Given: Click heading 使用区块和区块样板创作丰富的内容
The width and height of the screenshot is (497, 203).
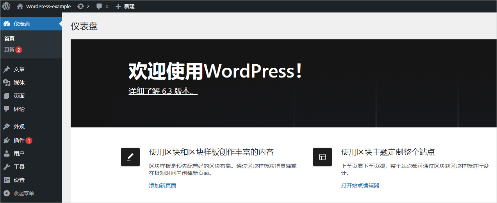Looking at the screenshot, I should pos(212,152).
